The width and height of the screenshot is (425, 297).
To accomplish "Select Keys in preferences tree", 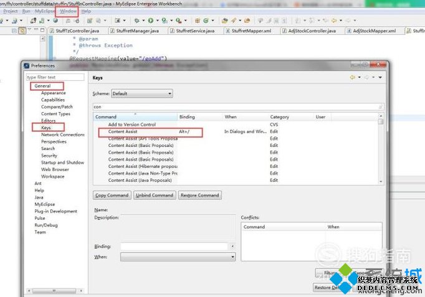I will (x=46, y=128).
